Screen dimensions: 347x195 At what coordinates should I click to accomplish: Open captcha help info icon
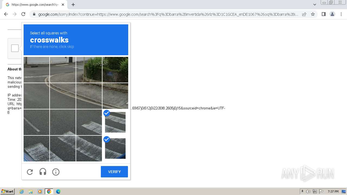56,172
